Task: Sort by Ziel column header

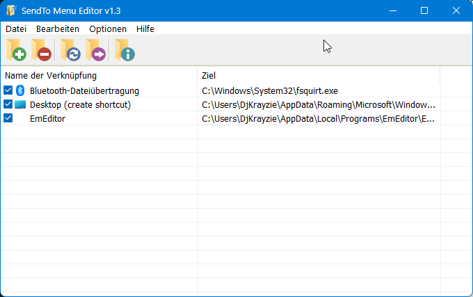Action: point(319,75)
